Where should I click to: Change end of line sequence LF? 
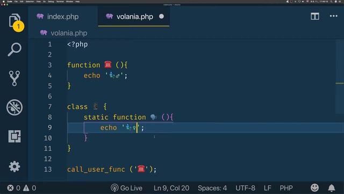(268, 188)
